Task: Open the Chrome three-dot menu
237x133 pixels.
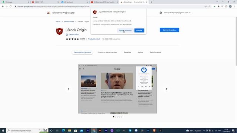Action: click(234, 7)
